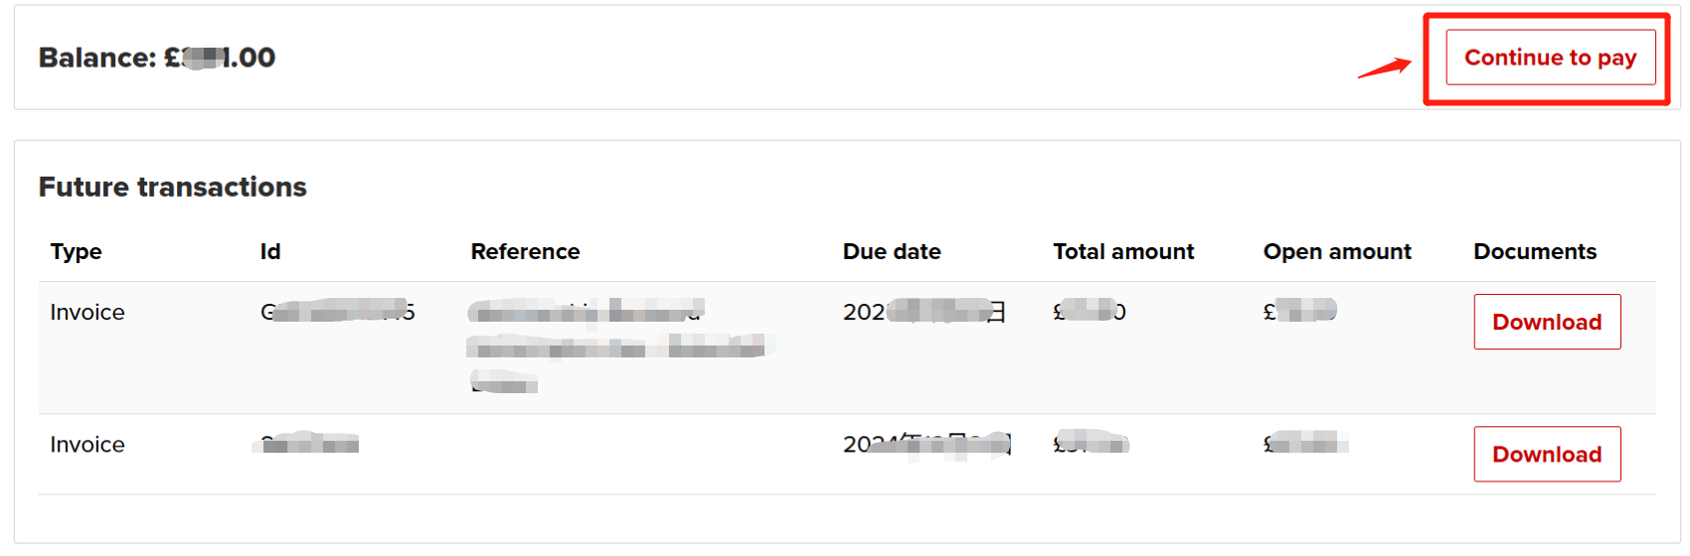Select the first invoice's blurred Id
The image size is (1690, 556).
pyautogui.click(x=337, y=312)
